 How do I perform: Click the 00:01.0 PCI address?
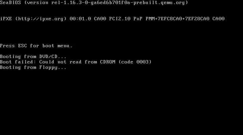coord(80,19)
